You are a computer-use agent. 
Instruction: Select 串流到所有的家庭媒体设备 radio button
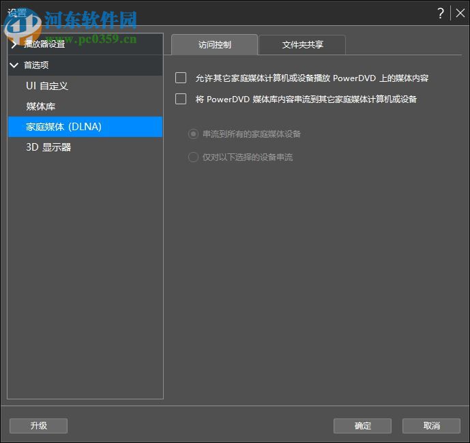coord(193,134)
